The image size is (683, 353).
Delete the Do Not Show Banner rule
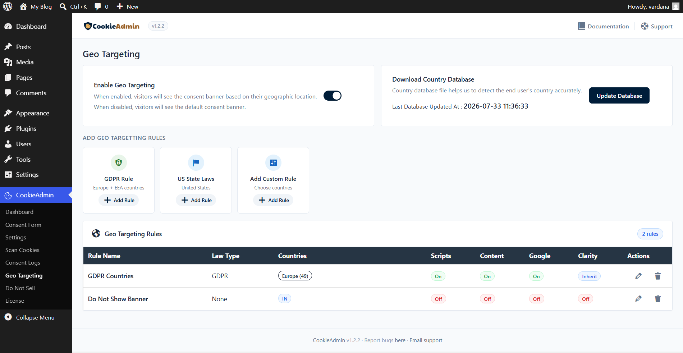click(x=658, y=299)
